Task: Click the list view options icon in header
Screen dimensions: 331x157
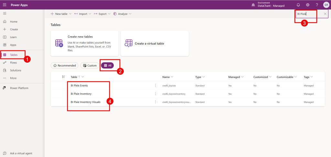Action: pyautogui.click(x=64, y=77)
